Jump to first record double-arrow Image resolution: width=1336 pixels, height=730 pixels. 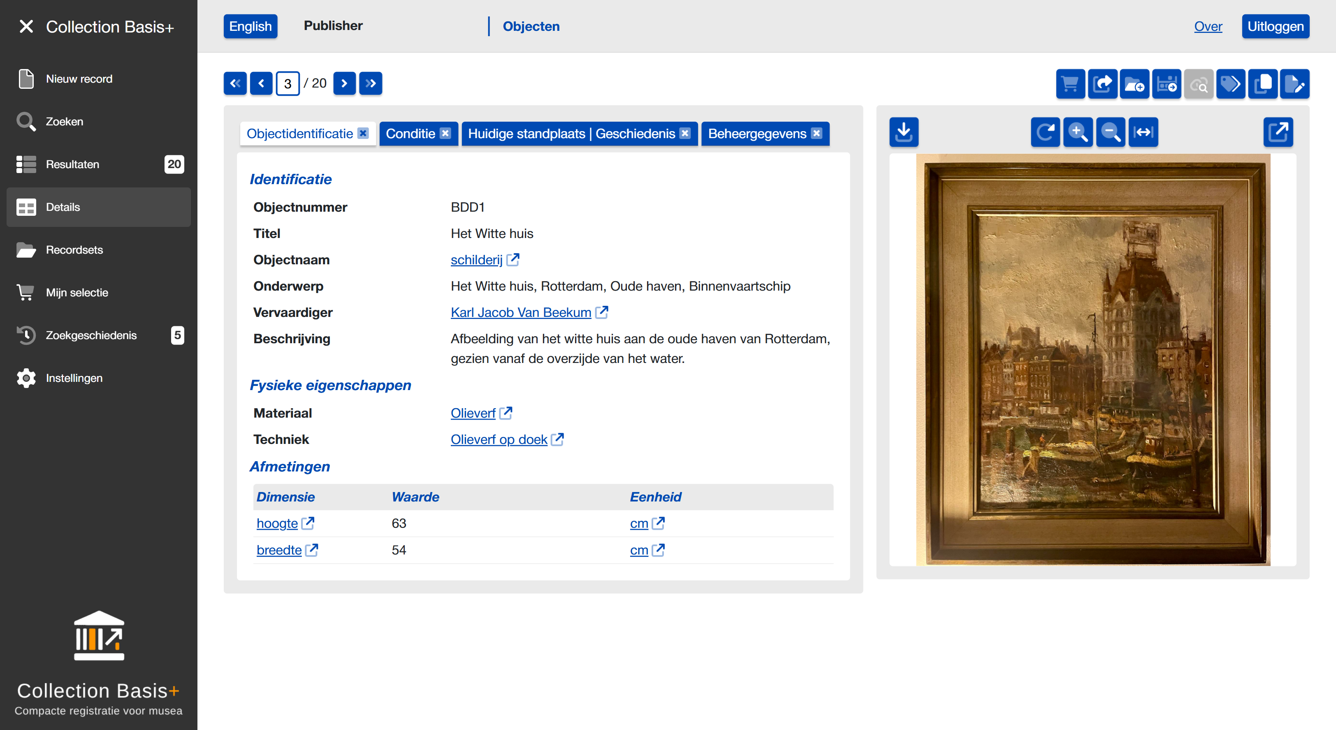[235, 83]
